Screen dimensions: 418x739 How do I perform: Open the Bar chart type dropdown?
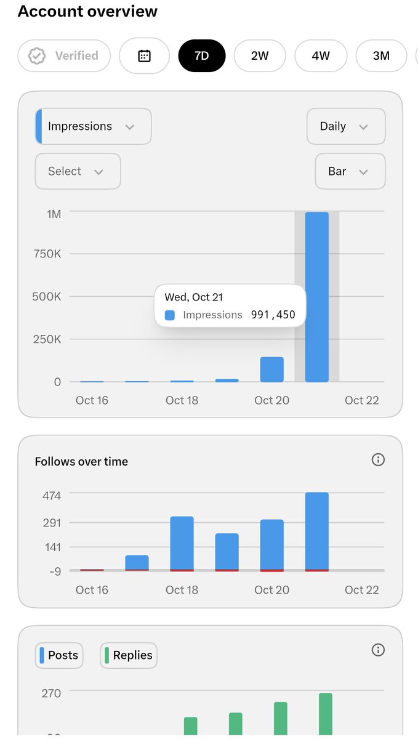coord(350,171)
